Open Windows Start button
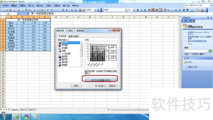The image size is (213, 120). click(4, 117)
